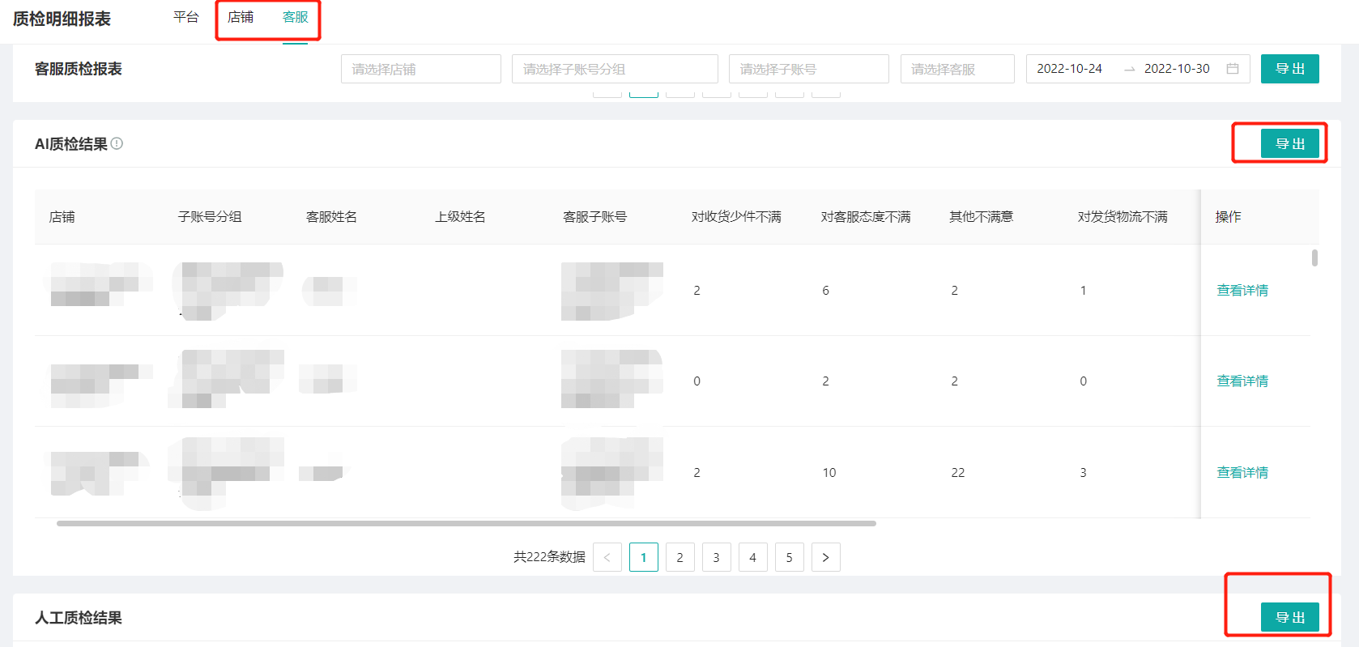Click value 22 under 其他不满意

click(958, 472)
